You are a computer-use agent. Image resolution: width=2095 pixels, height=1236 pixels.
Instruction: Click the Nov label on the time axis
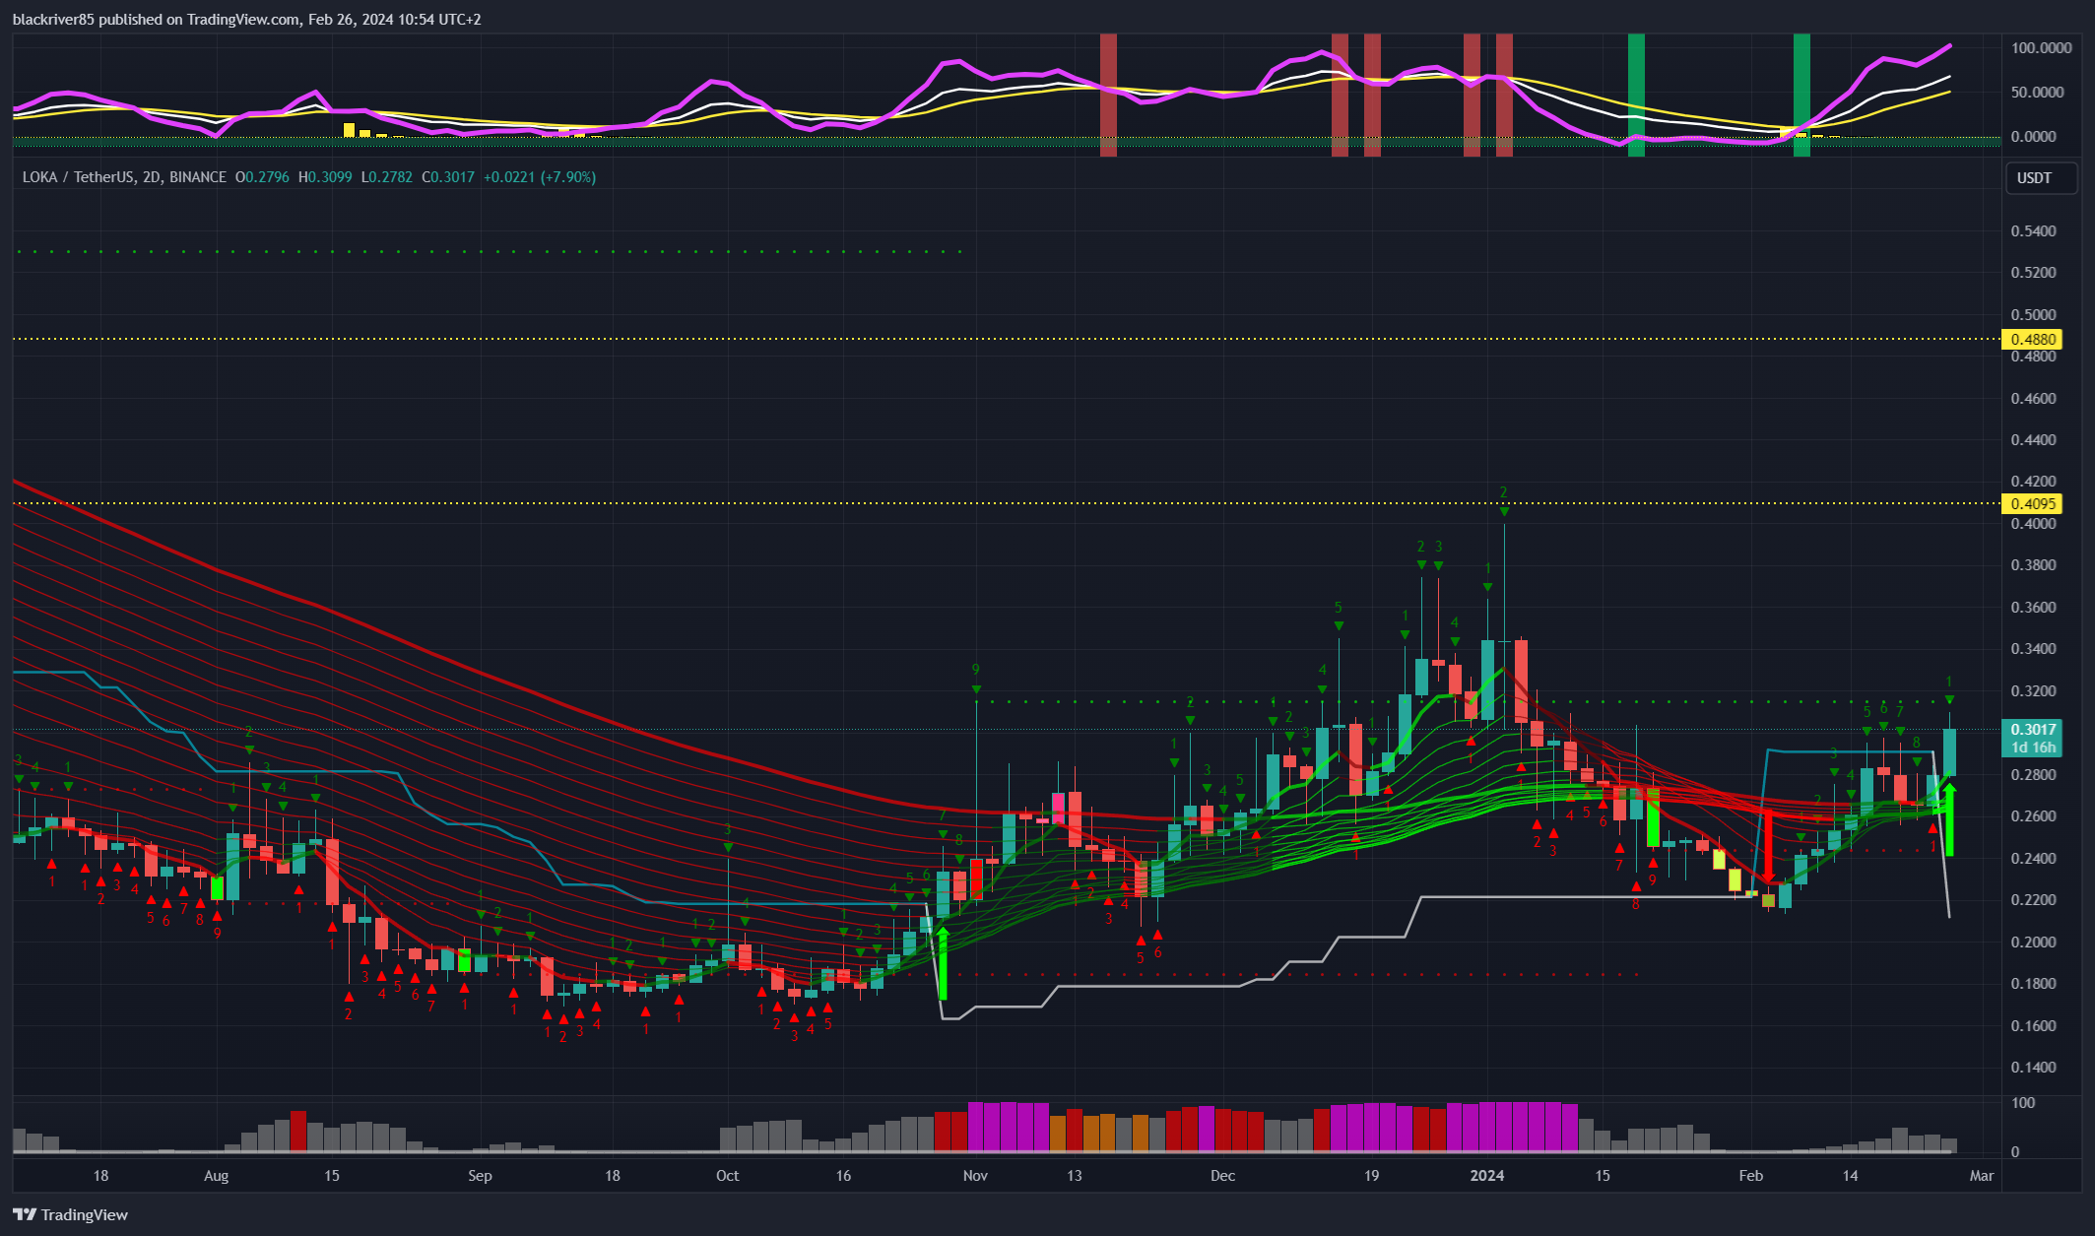pyautogui.click(x=975, y=1176)
